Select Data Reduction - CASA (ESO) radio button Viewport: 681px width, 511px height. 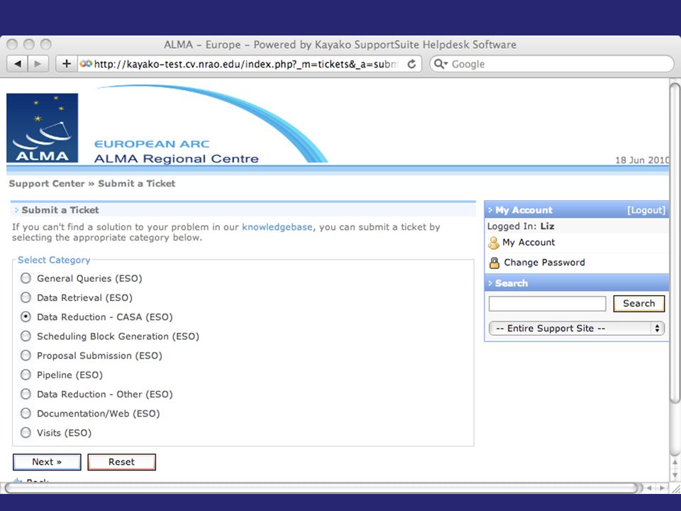[x=26, y=317]
